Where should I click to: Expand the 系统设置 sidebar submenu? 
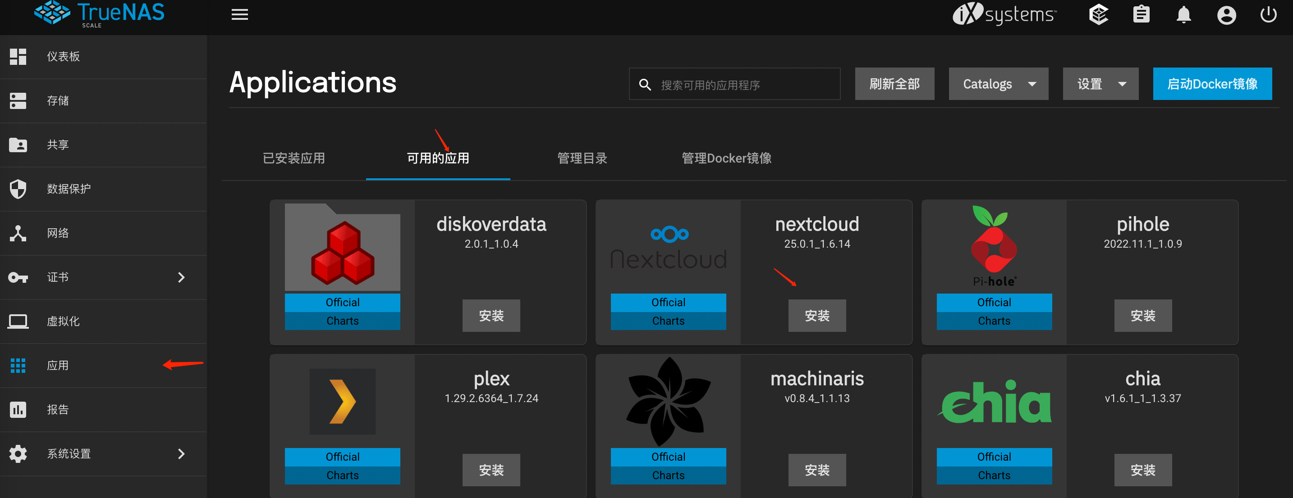[181, 454]
